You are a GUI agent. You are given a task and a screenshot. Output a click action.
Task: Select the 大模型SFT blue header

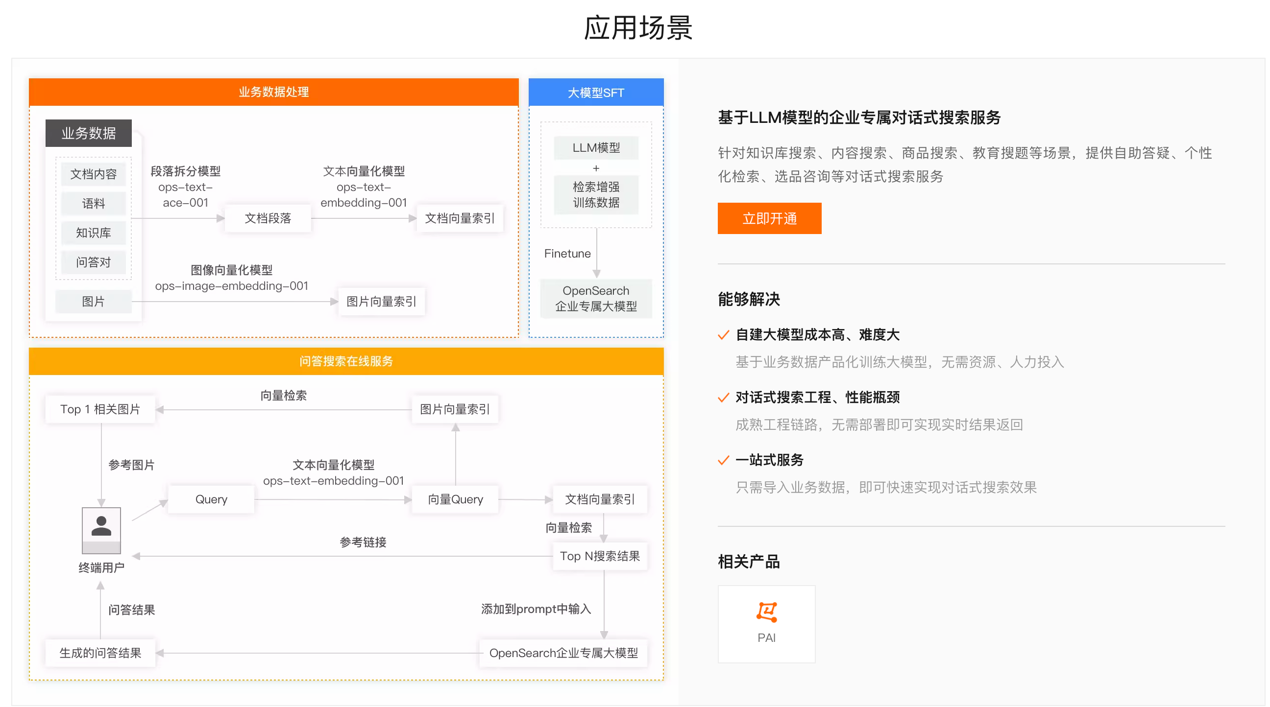tap(596, 93)
